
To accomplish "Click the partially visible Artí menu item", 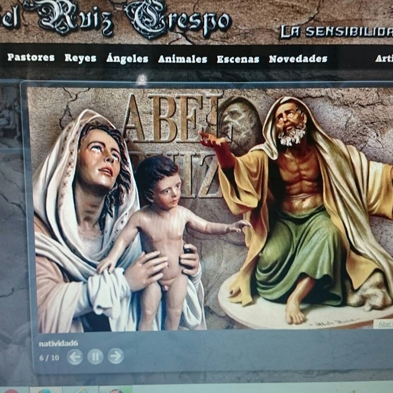I will [x=384, y=59].
